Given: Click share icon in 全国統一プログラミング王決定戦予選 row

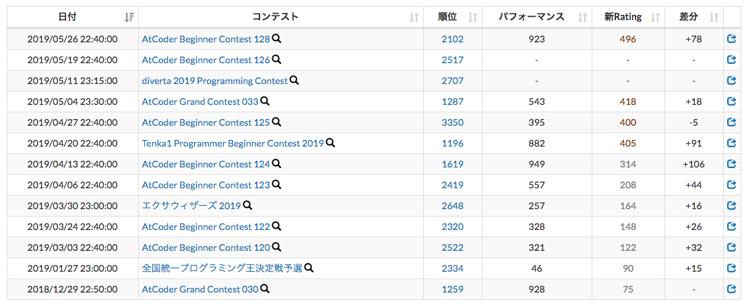Looking at the screenshot, I should (732, 268).
